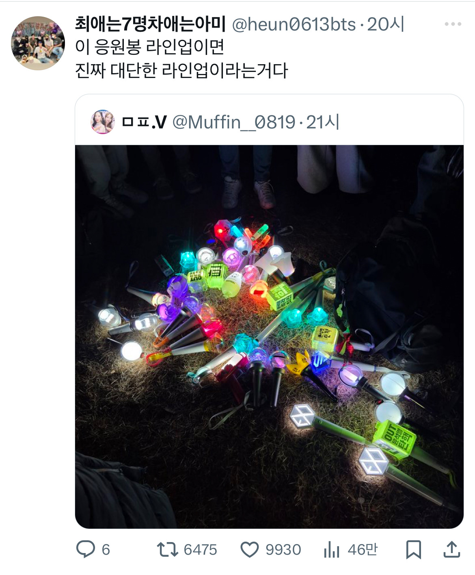Click the @heun0613bts handle
Viewport: 475px width, 575px height.
tap(294, 25)
